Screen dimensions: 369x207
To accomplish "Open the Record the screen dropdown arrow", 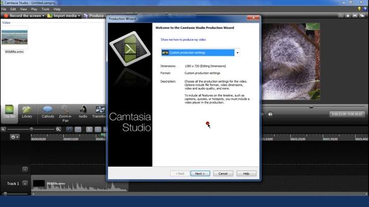I will point(43,16).
